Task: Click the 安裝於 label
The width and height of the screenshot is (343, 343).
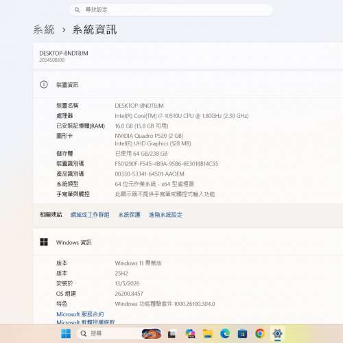Action: [x=64, y=283]
